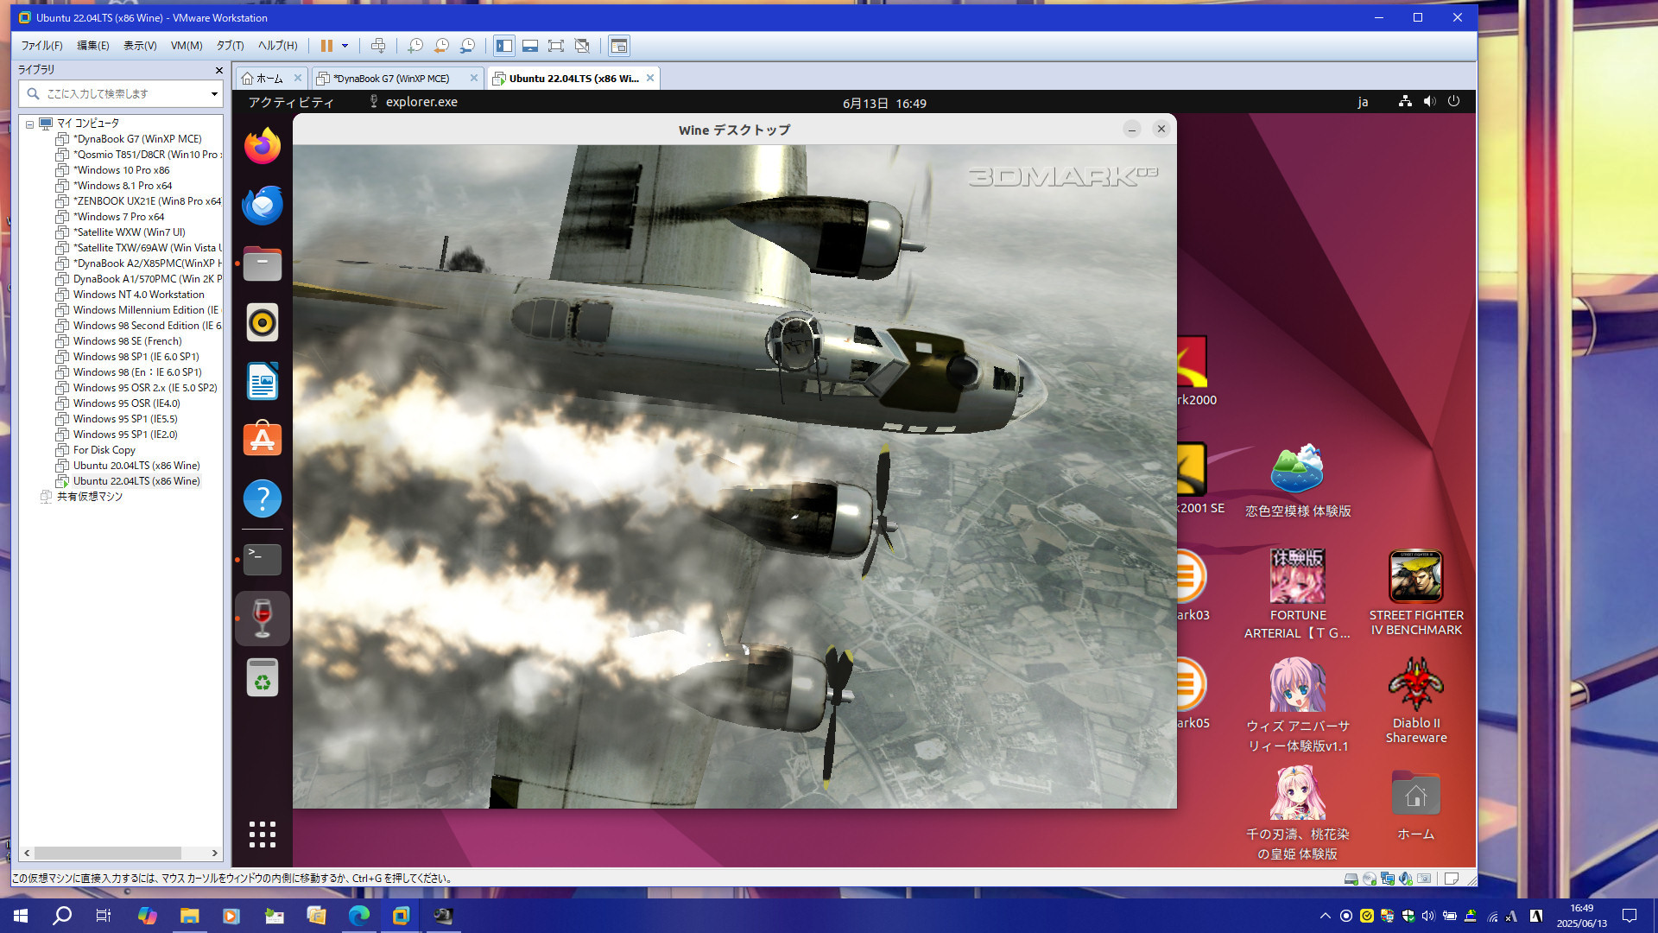Viewport: 1658px width, 933px height.
Task: Open the library search dropdown arrow
Action: coord(214,93)
